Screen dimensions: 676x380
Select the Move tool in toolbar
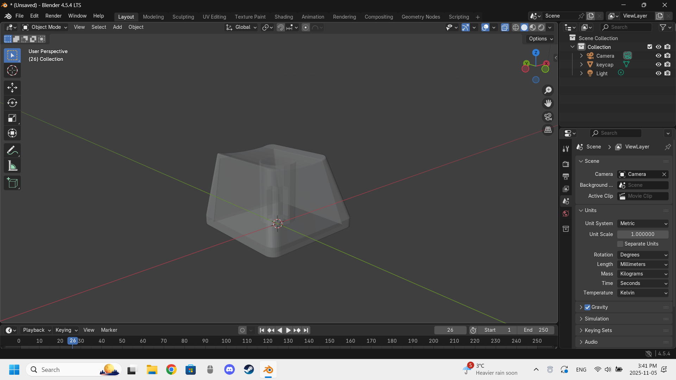[x=12, y=88]
